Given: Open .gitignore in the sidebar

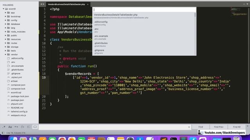Looking at the screenshot, I should pos(16,73).
